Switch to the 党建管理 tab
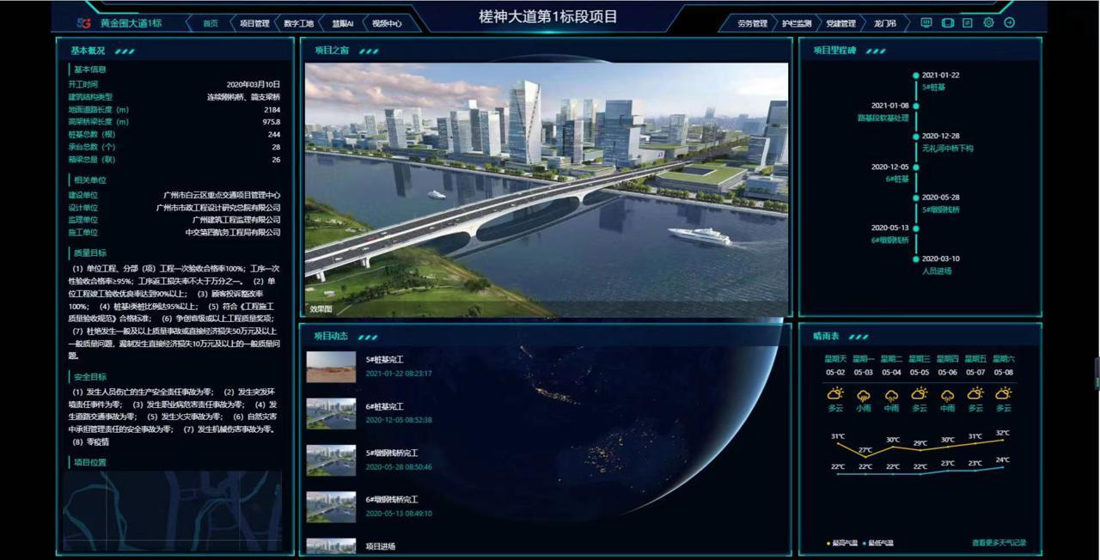 click(x=840, y=24)
